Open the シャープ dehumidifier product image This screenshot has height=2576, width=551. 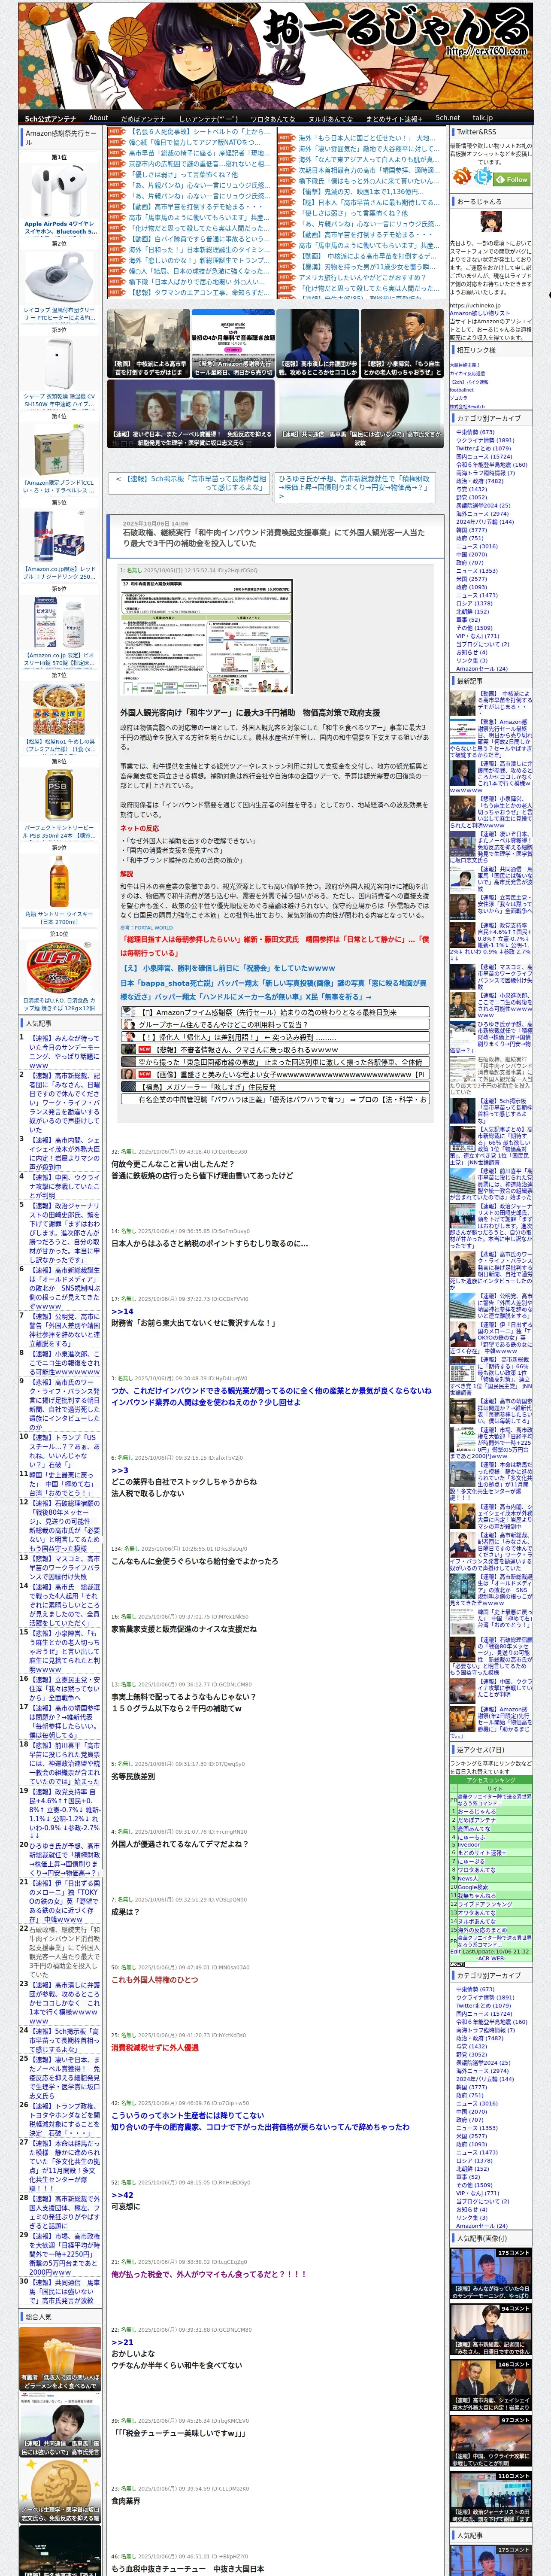coord(59,363)
